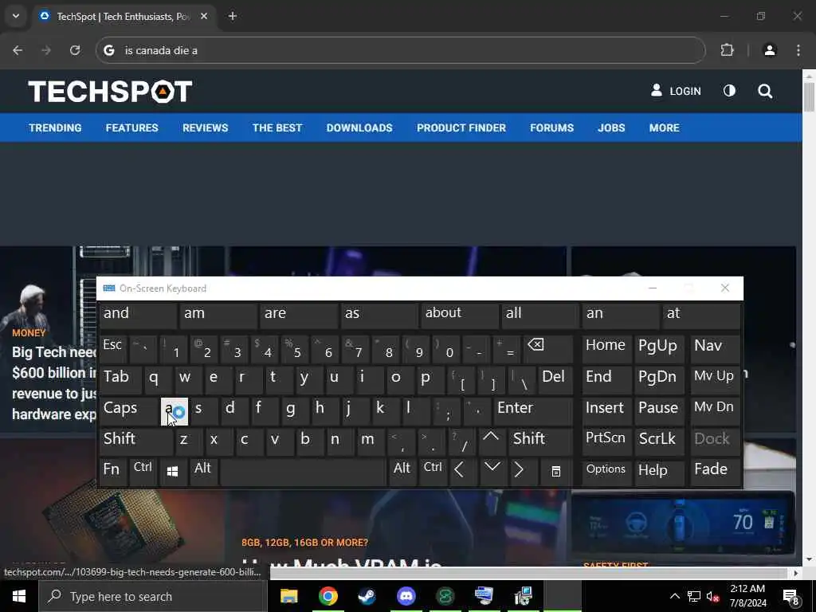Image resolution: width=816 pixels, height=612 pixels.
Task: Open the JOBS nav item
Action: [x=611, y=128]
